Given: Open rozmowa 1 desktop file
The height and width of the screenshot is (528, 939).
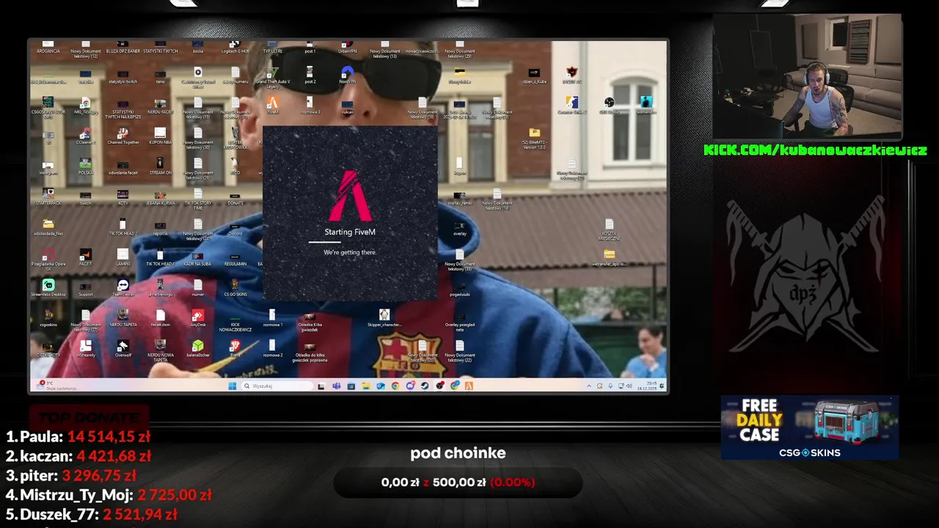Looking at the screenshot, I should 272,318.
